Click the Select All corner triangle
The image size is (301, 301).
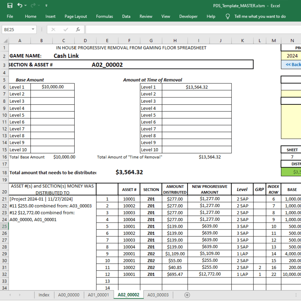[x=6, y=41]
